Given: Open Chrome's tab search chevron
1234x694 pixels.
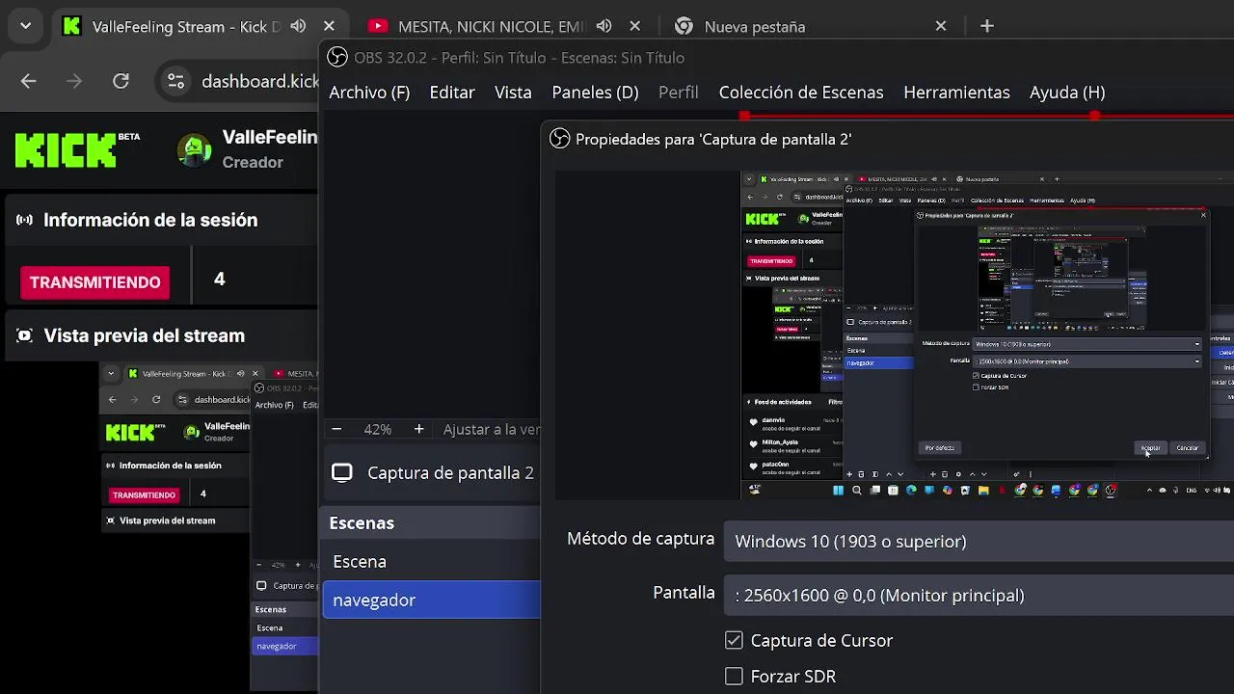Looking at the screenshot, I should click(25, 26).
